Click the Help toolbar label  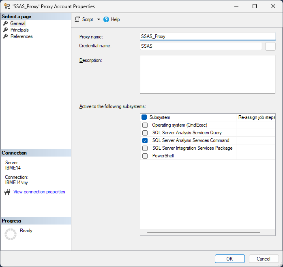115,19
